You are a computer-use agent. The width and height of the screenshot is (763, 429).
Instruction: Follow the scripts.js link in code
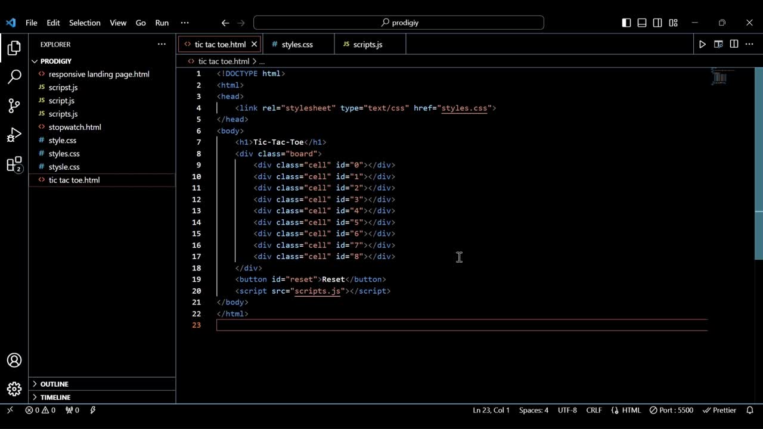point(318,291)
